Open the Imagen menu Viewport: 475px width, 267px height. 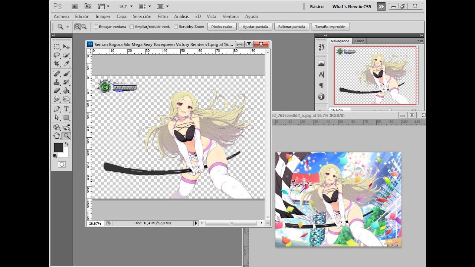(103, 17)
